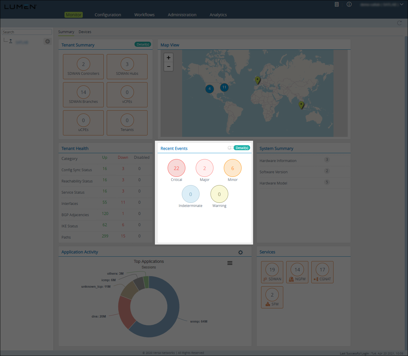
Task: Toggle the Recent Events switch
Action: click(230, 148)
